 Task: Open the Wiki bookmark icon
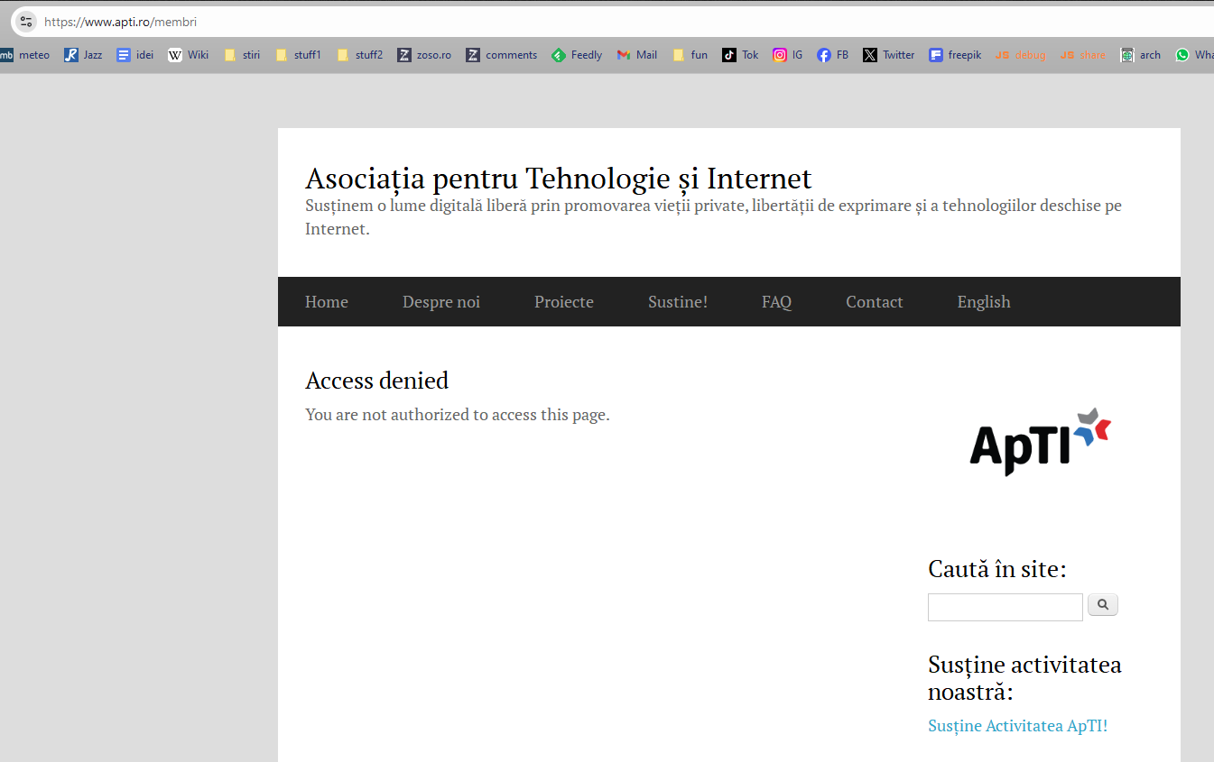(175, 55)
